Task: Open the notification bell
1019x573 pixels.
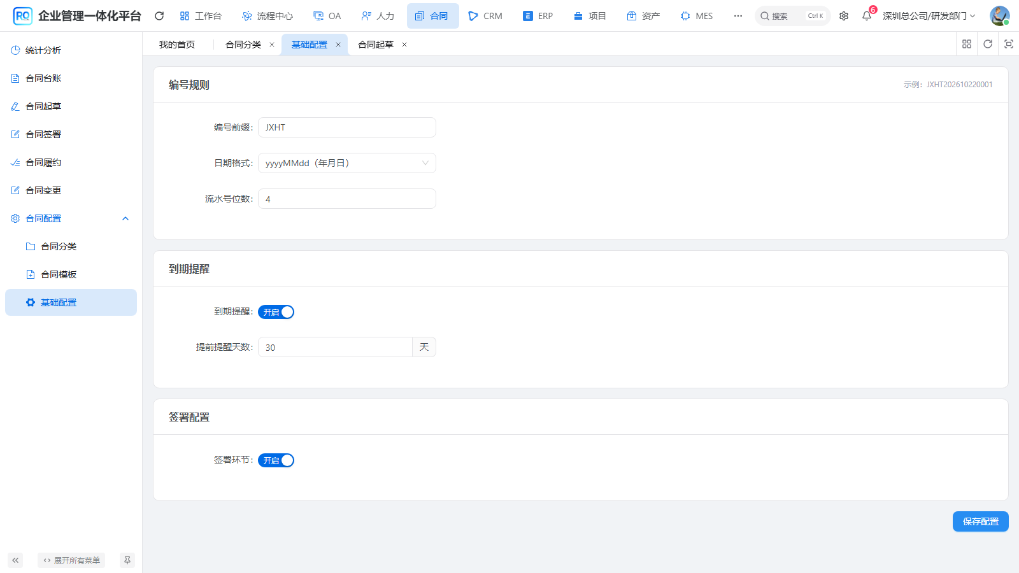Action: coord(867,16)
